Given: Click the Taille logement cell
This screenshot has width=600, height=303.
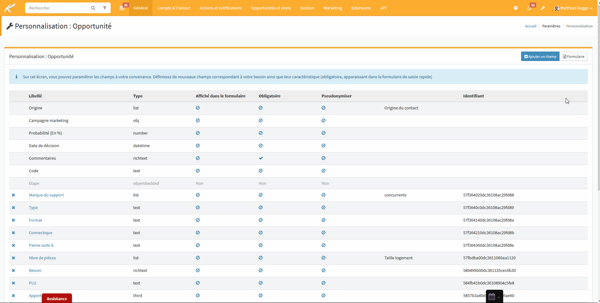Looking at the screenshot, I should [399, 258].
